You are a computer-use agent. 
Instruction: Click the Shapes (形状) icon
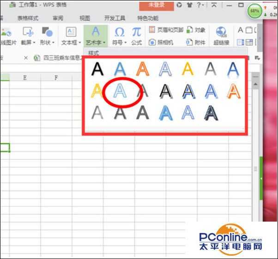click(x=47, y=32)
